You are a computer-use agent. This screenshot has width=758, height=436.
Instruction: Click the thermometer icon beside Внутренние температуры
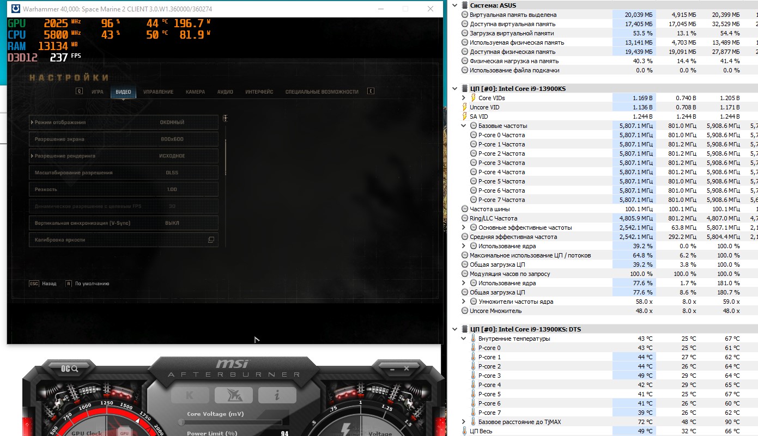point(473,339)
